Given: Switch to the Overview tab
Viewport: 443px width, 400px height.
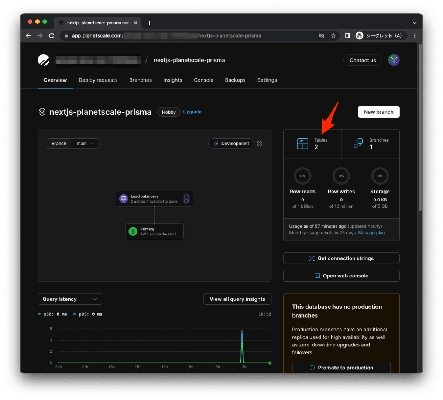Looking at the screenshot, I should (x=55, y=80).
